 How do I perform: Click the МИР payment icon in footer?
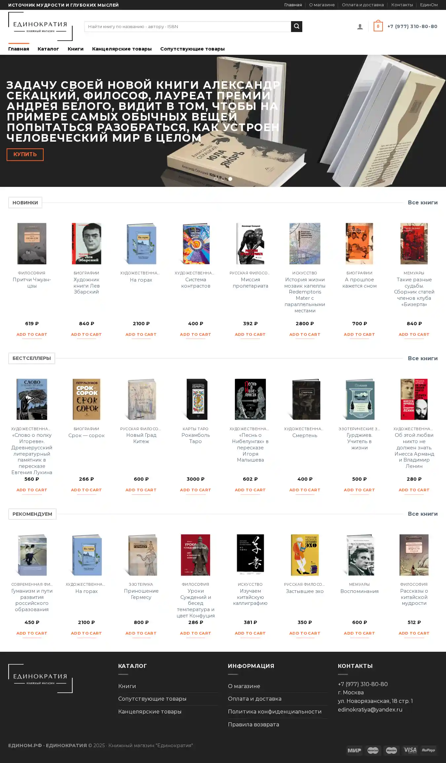pos(354,750)
